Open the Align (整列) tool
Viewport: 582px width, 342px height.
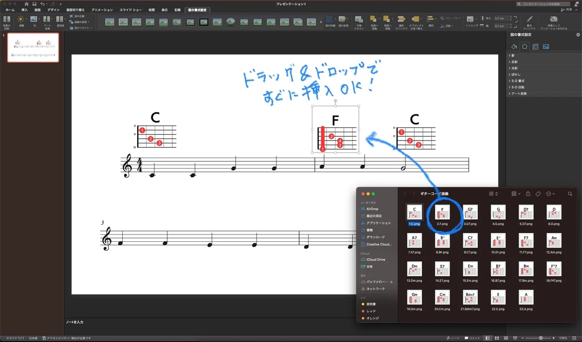pos(431,19)
